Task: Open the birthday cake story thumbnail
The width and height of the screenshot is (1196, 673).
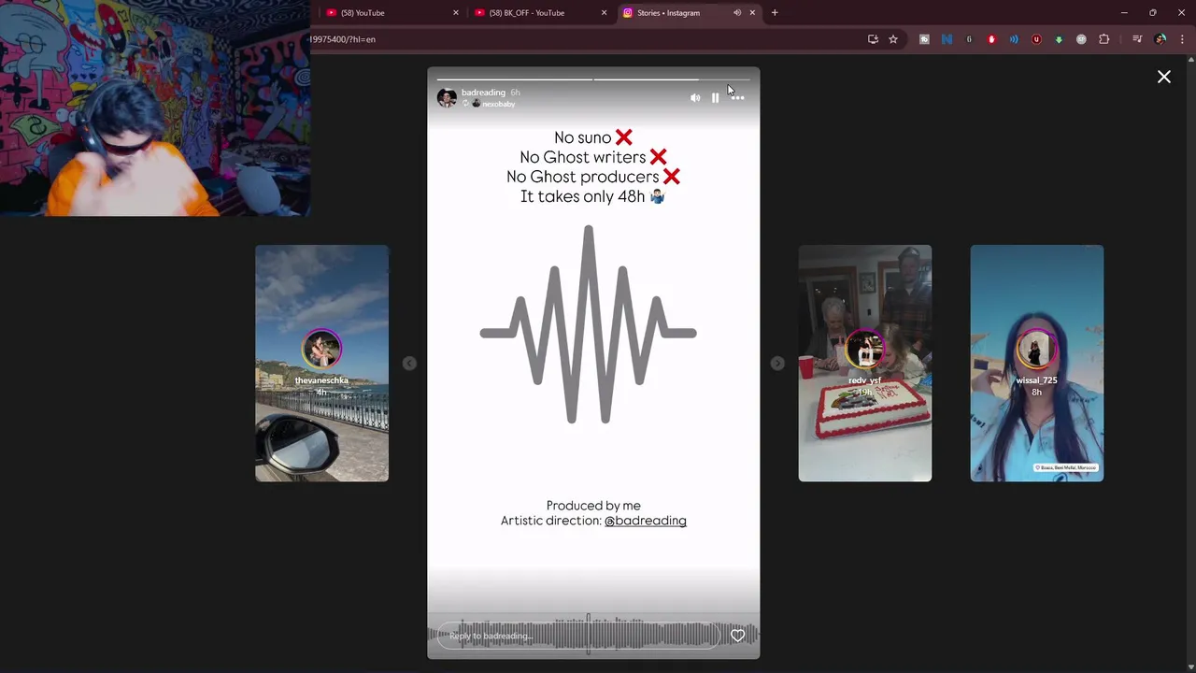Action: pyautogui.click(x=864, y=364)
